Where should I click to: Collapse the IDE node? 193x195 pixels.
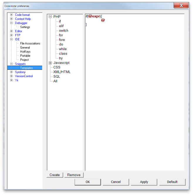[x=11, y=39]
